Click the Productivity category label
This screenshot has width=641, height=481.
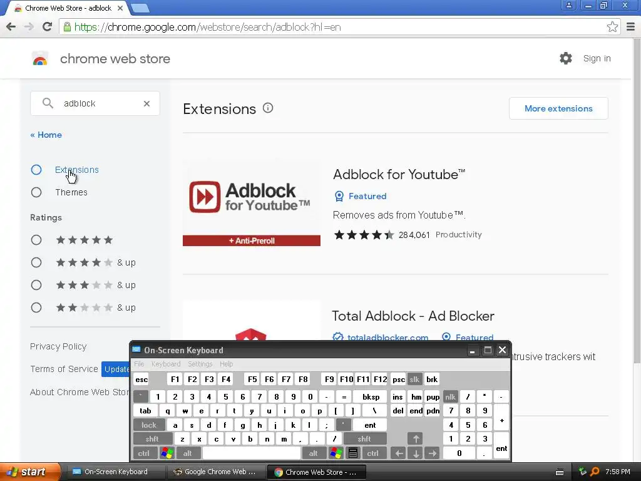click(x=458, y=235)
